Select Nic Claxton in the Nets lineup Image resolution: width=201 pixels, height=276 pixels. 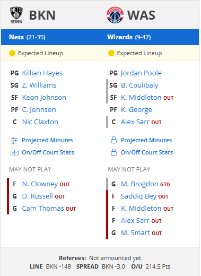click(x=40, y=122)
